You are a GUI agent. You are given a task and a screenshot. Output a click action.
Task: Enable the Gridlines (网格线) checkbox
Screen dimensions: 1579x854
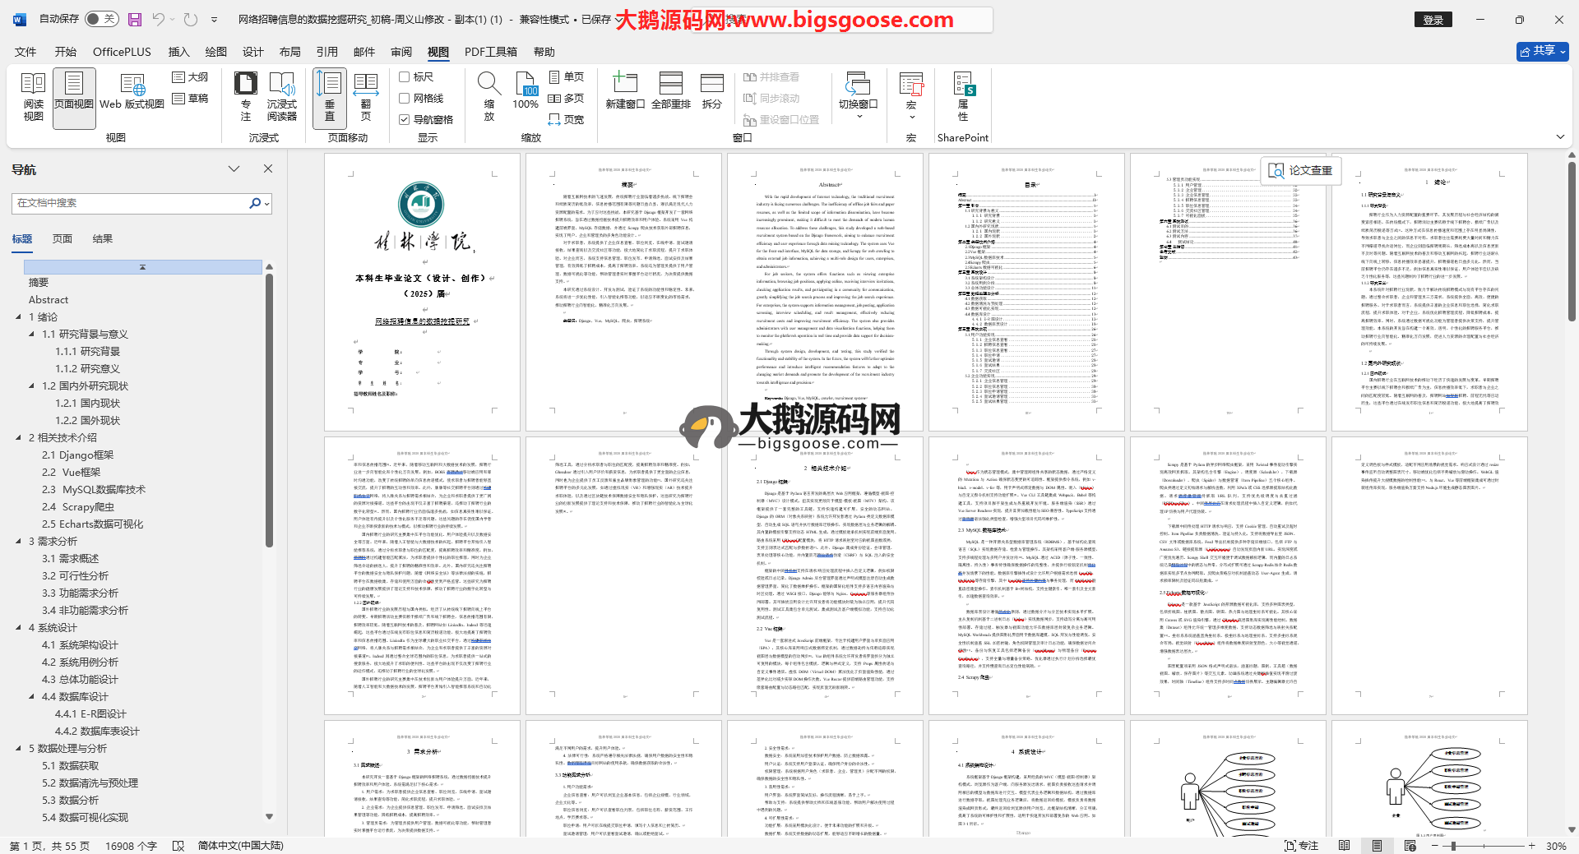pos(405,99)
